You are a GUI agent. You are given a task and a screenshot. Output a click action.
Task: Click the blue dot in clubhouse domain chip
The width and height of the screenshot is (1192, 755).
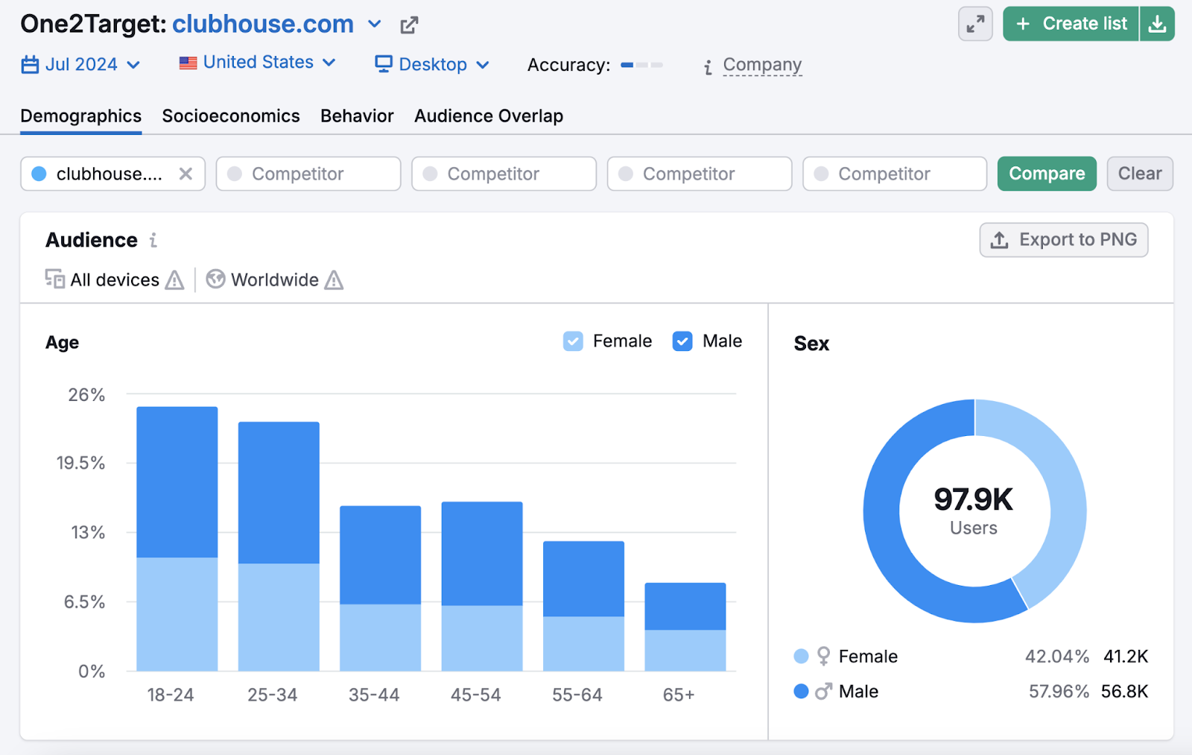point(39,174)
